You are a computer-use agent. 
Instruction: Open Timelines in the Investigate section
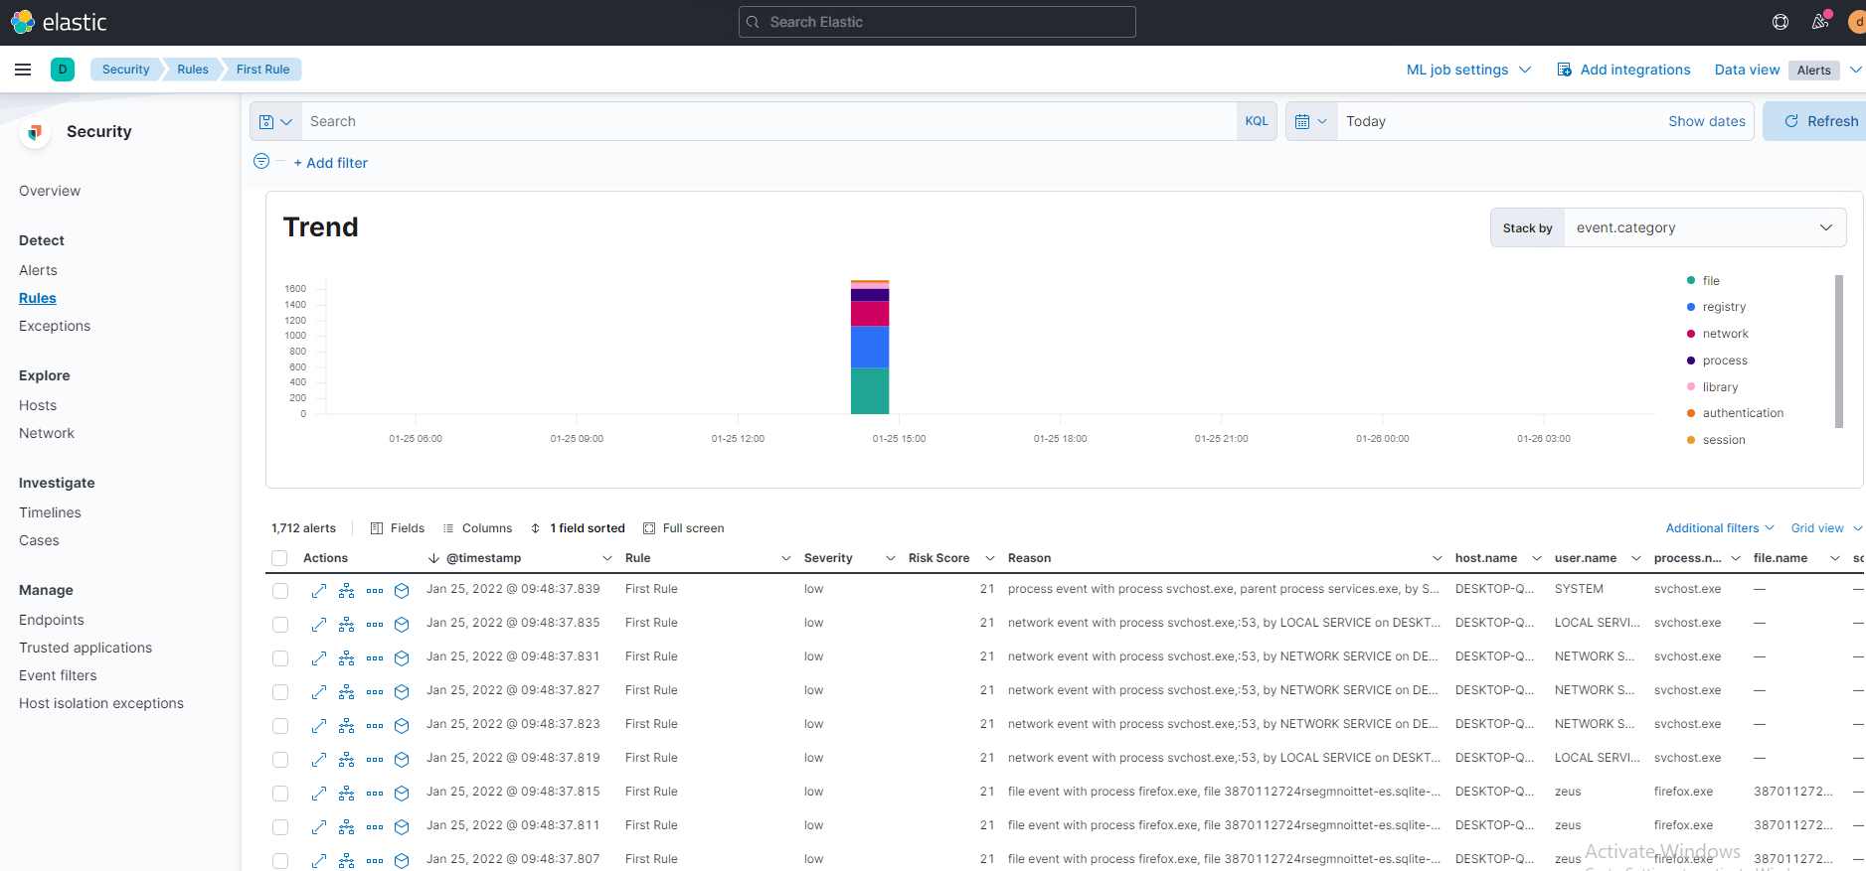50,512
